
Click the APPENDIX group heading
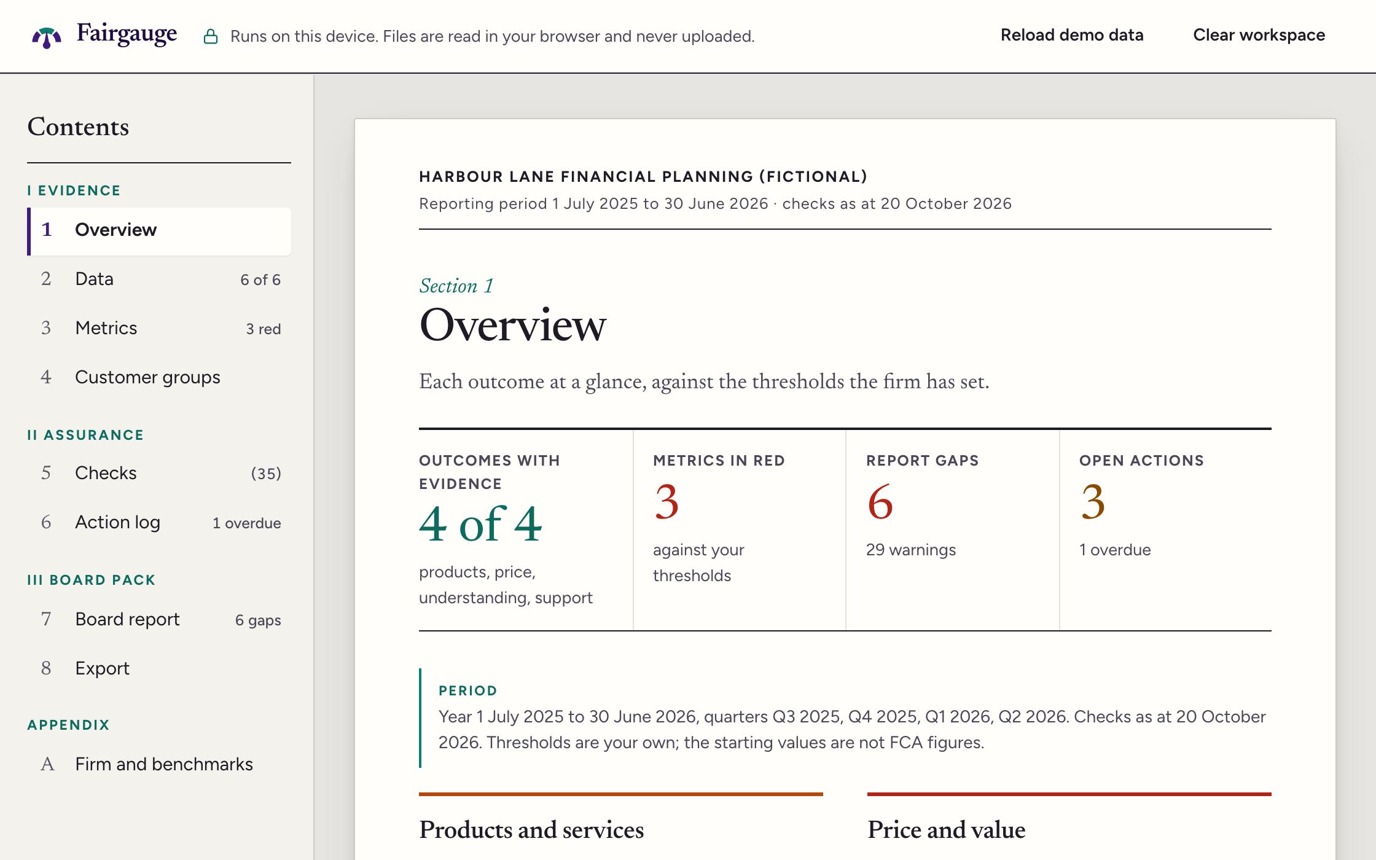coord(68,725)
